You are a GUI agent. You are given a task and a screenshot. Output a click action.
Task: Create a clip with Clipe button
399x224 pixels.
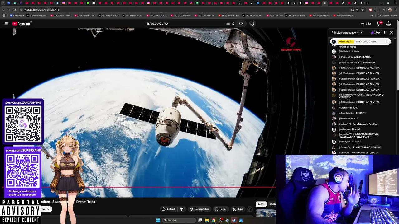(238, 209)
